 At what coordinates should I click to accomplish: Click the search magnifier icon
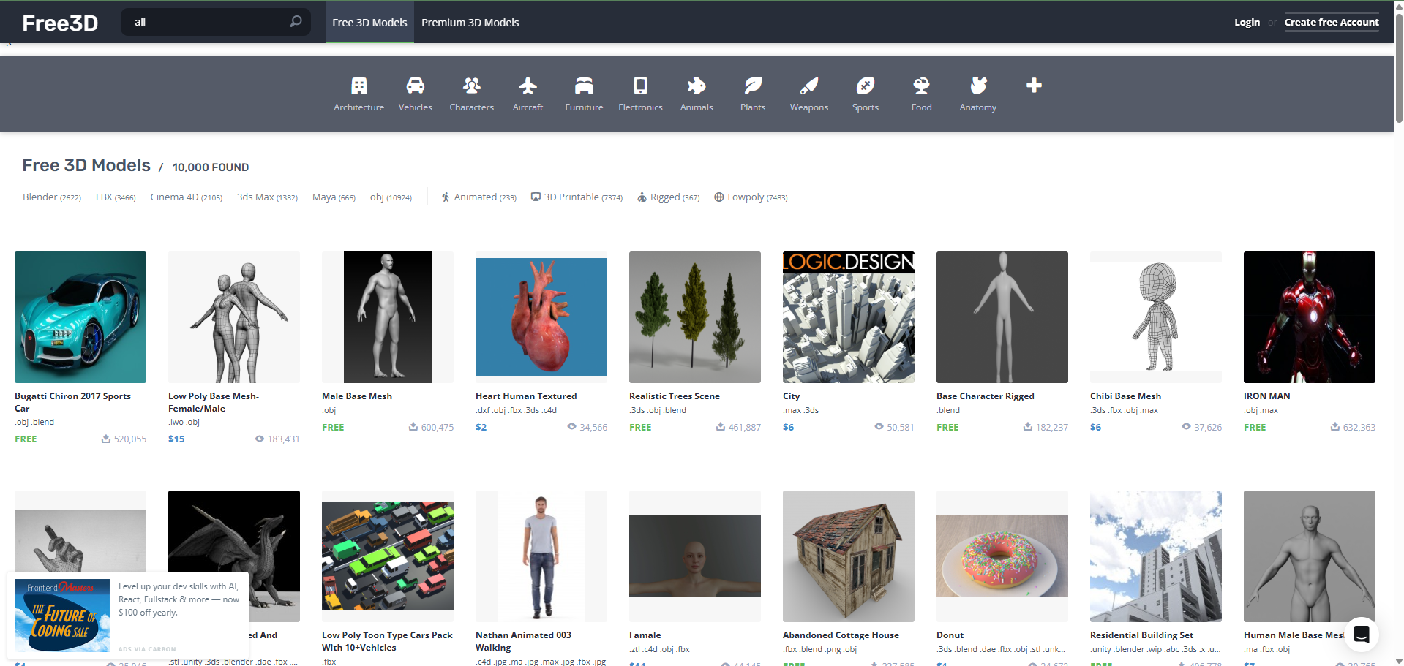(x=296, y=22)
